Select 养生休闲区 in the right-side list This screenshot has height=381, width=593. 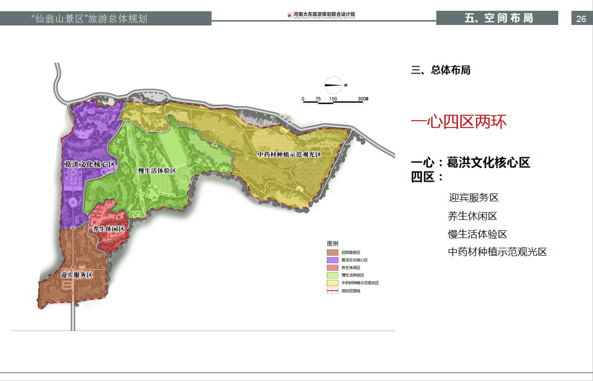click(x=473, y=216)
